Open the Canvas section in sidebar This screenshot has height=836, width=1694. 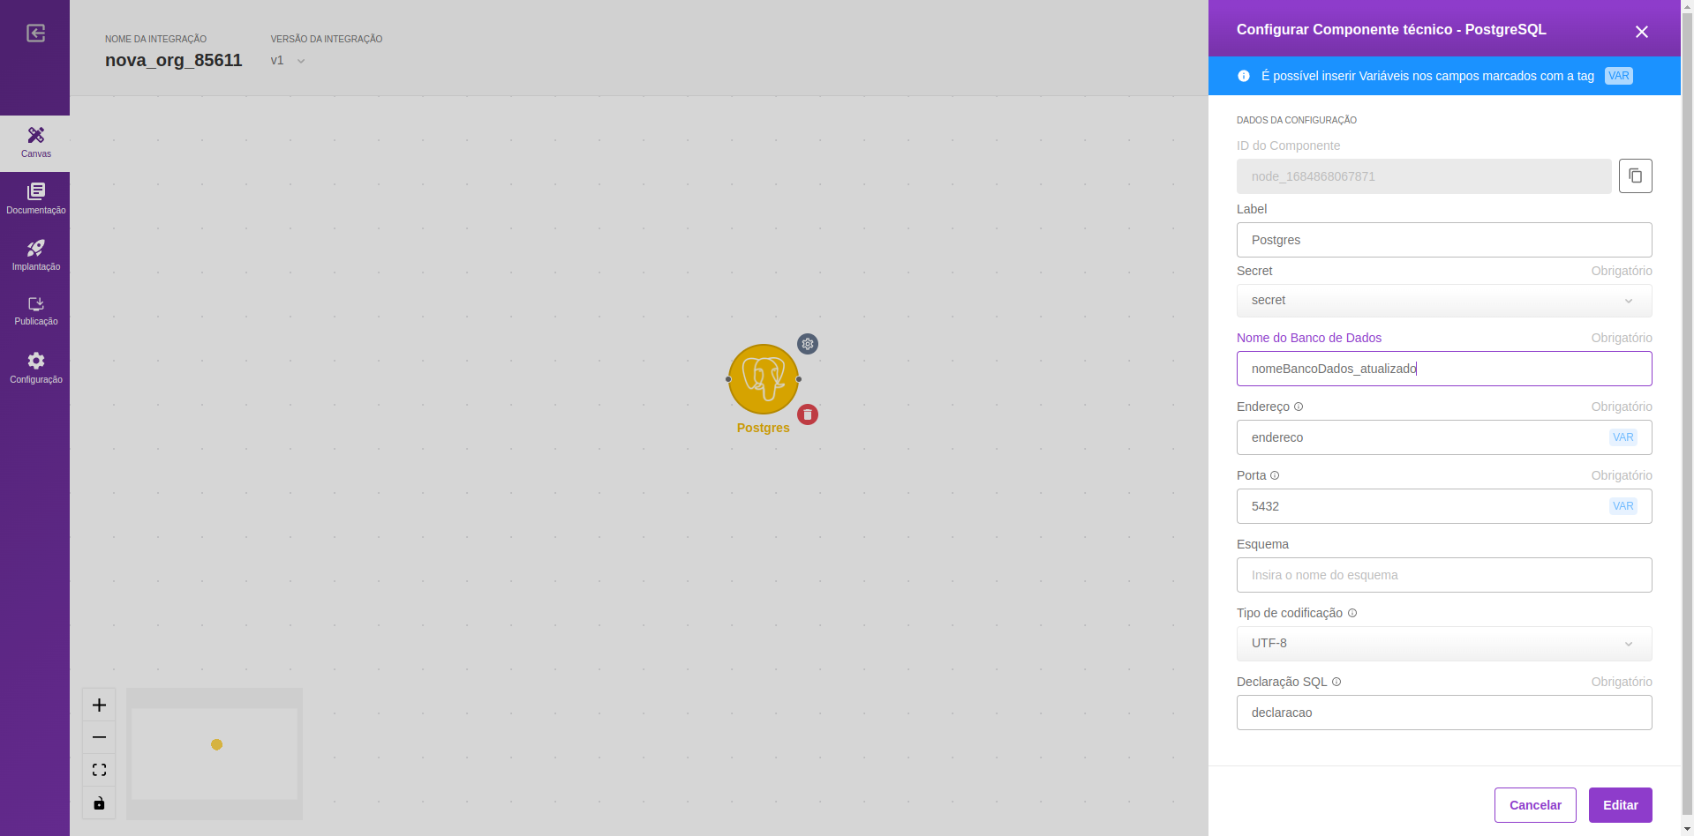click(35, 143)
